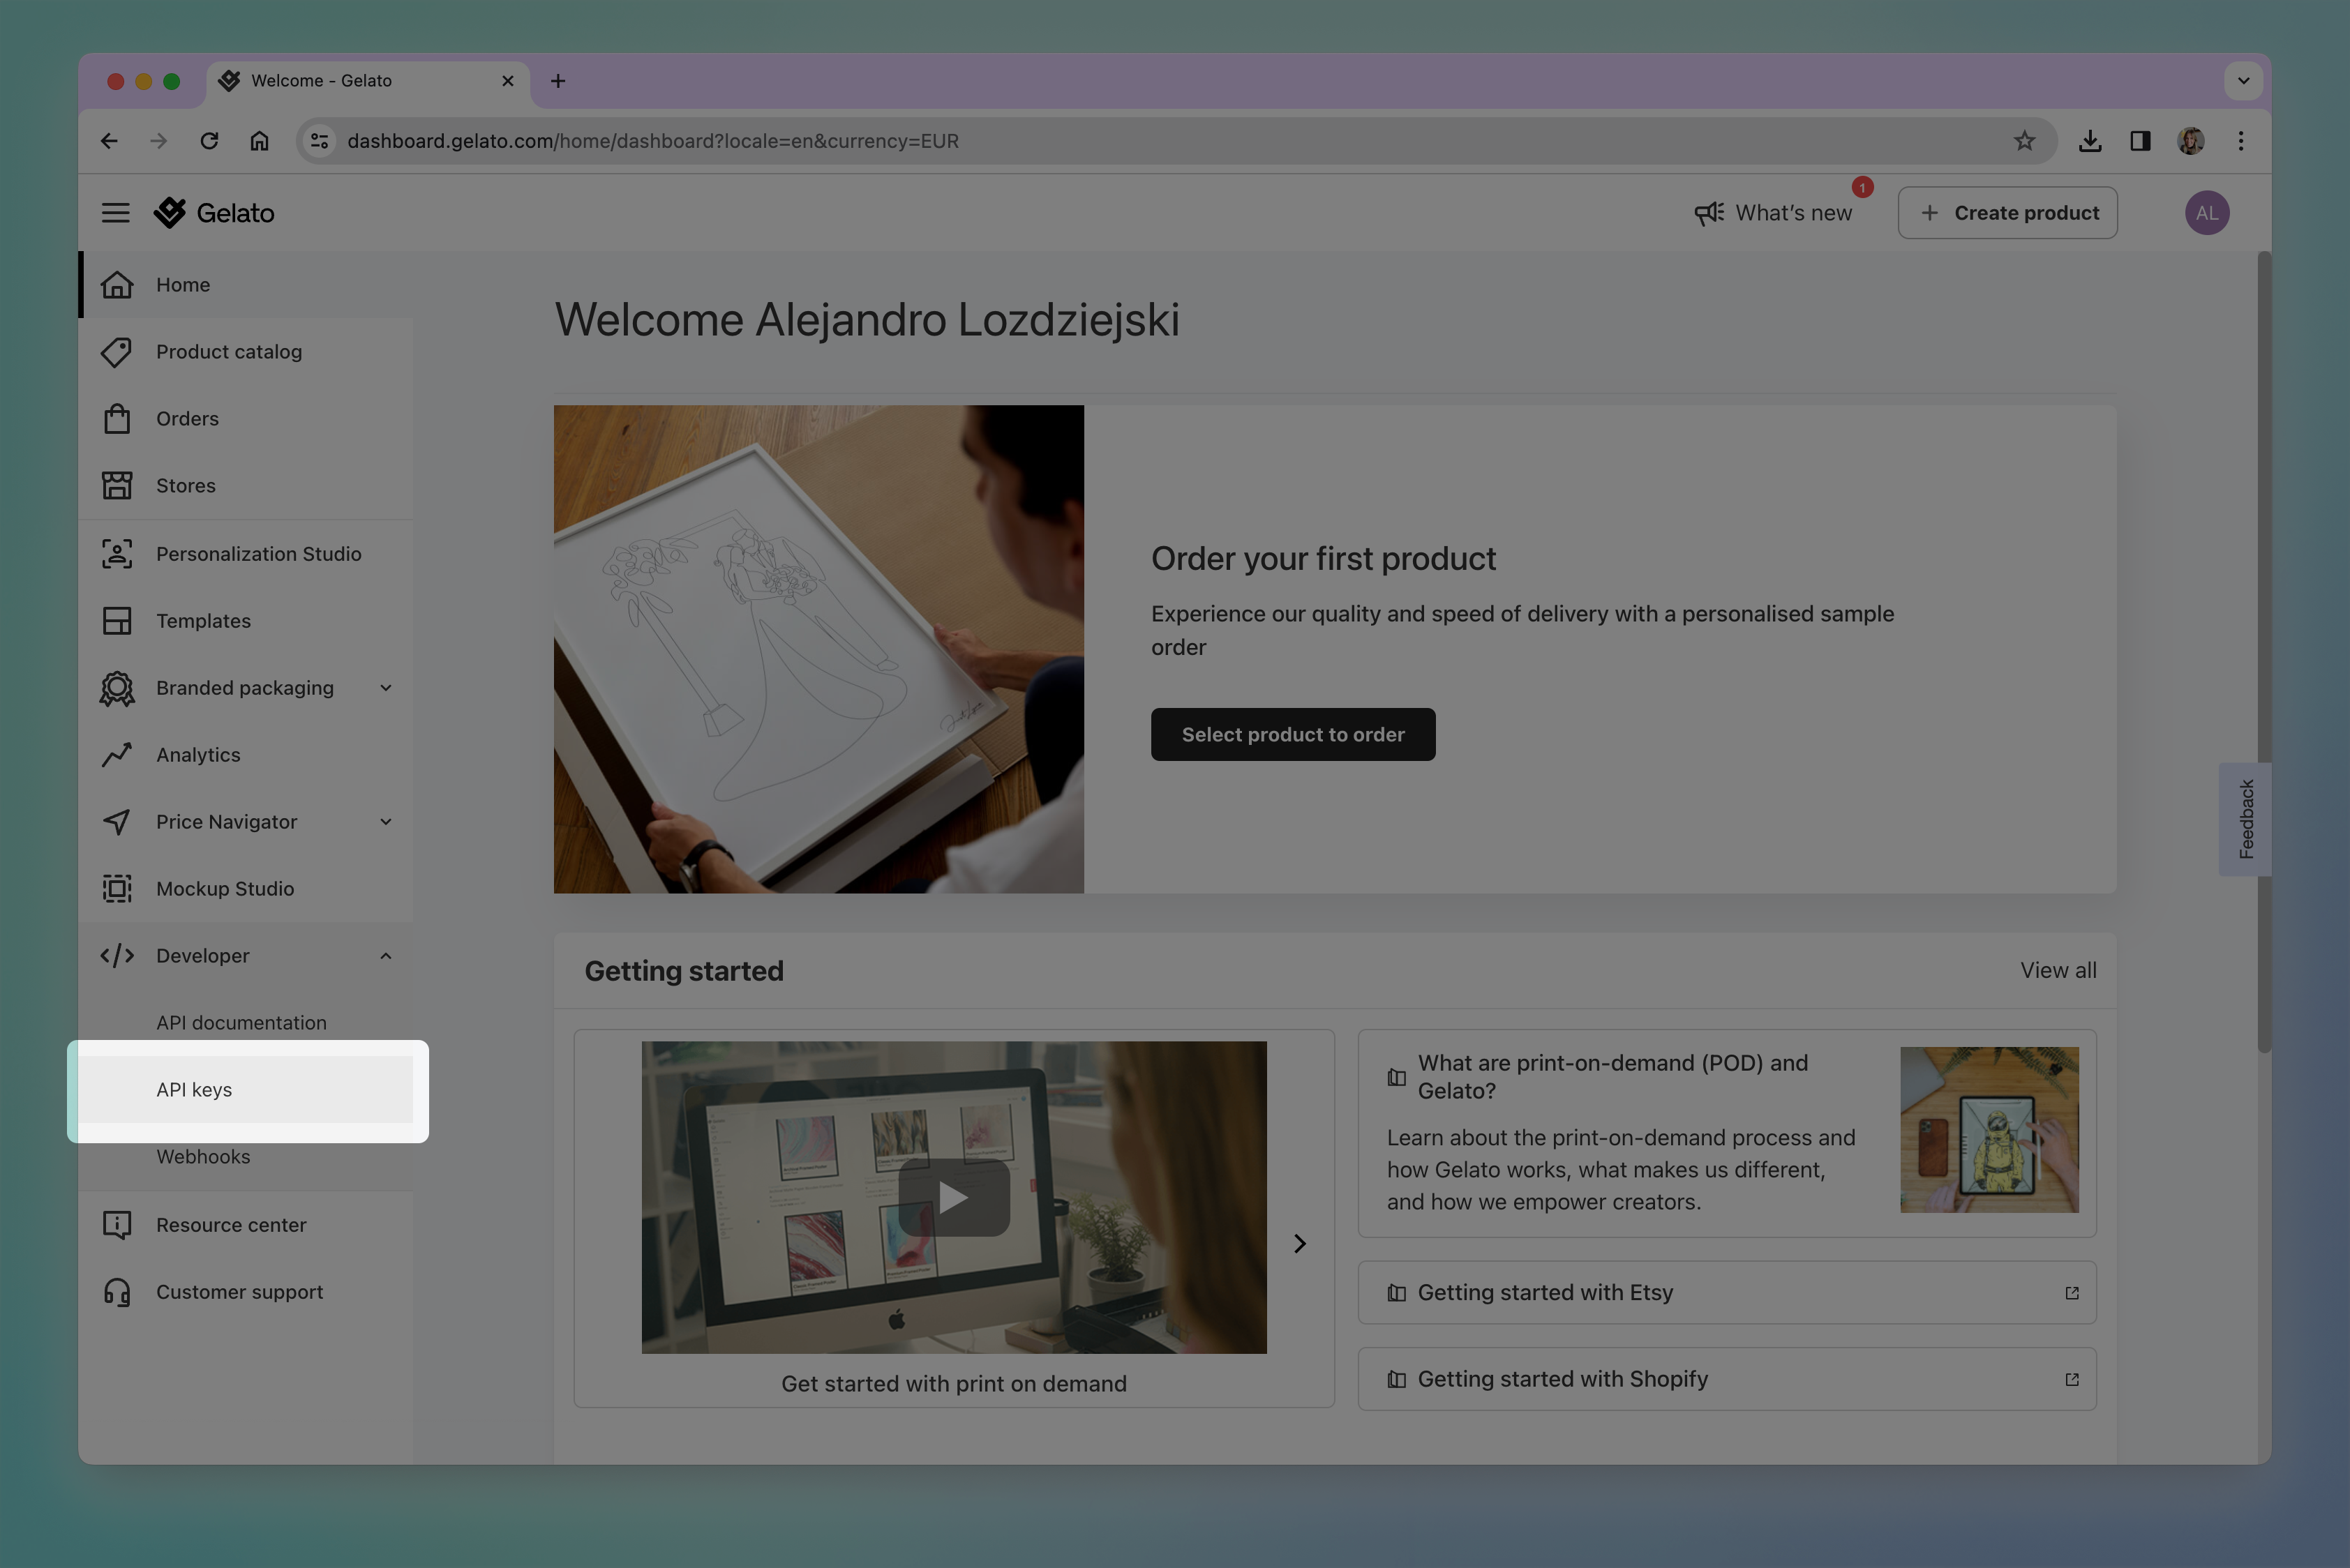2350x1568 pixels.
Task: Click the Stores storefront icon
Action: (117, 486)
